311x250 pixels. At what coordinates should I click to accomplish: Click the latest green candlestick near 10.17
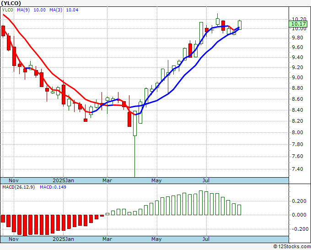240,25
